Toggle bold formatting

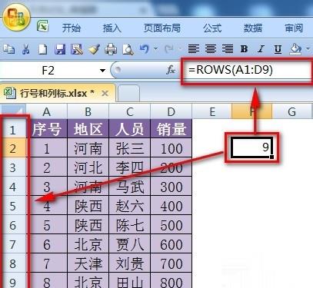pos(245,48)
